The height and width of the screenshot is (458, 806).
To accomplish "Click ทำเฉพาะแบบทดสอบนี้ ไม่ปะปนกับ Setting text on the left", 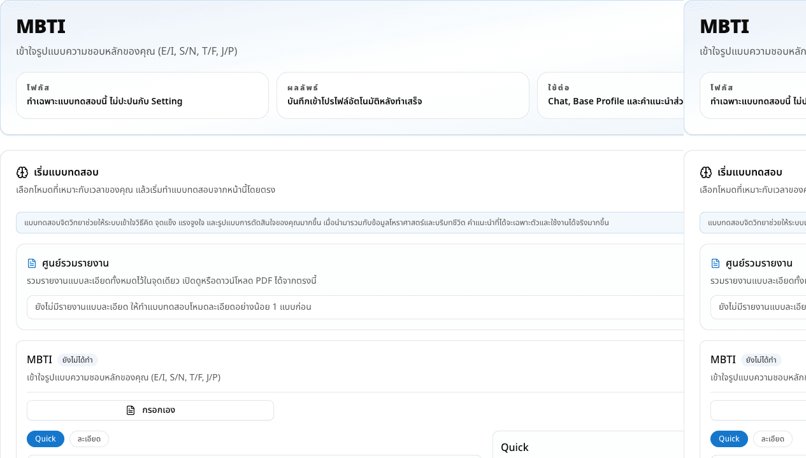I will [104, 101].
